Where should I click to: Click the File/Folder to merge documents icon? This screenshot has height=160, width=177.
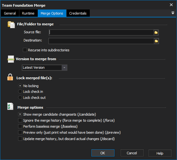pos(11,25)
